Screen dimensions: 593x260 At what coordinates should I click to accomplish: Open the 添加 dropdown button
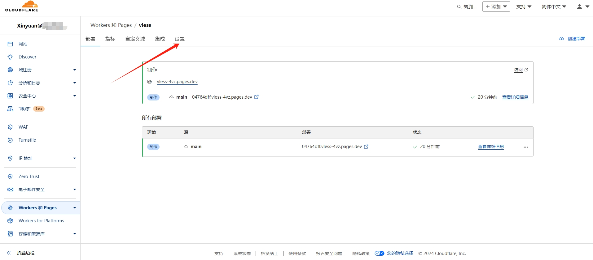496,6
